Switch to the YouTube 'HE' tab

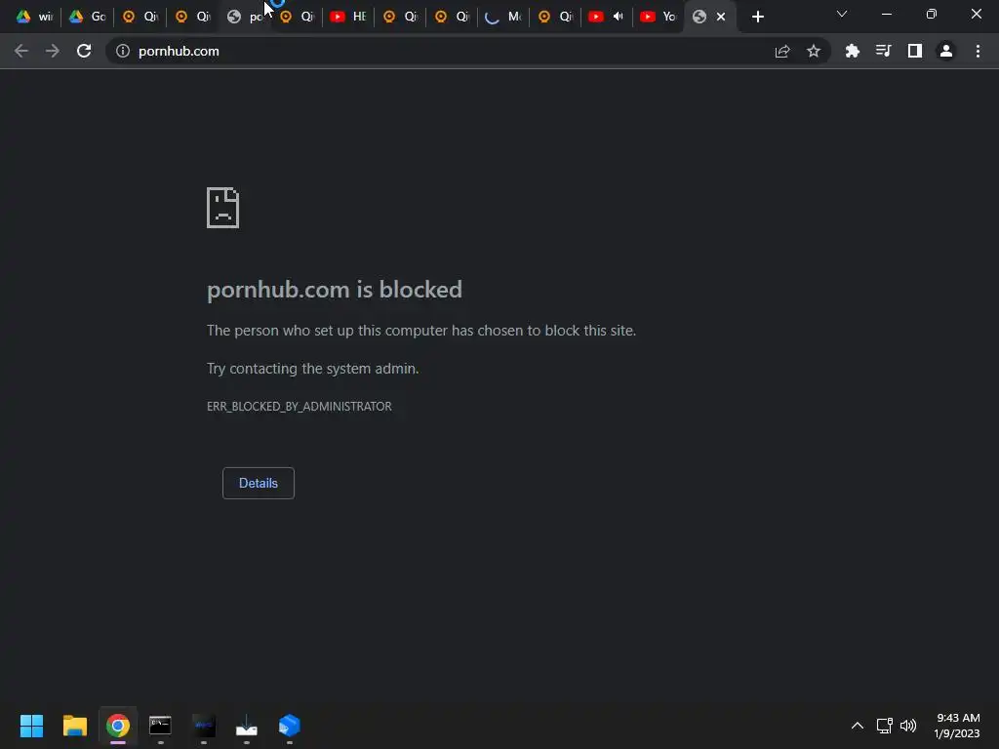[x=348, y=17]
